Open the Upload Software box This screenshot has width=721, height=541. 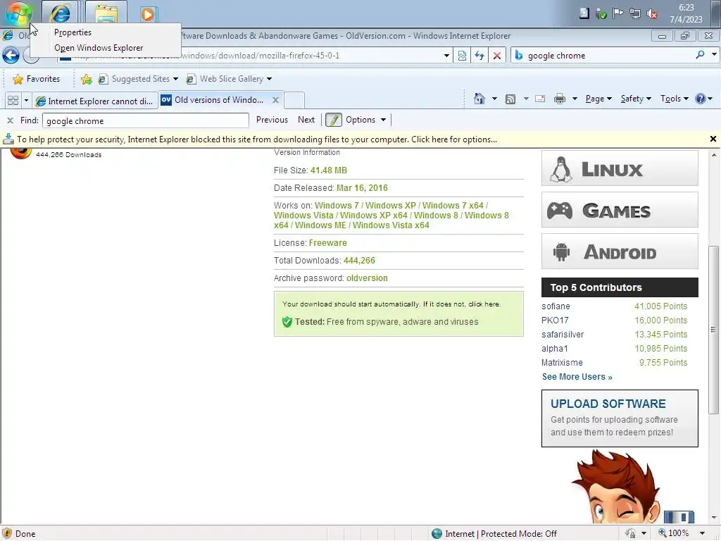tap(620, 418)
